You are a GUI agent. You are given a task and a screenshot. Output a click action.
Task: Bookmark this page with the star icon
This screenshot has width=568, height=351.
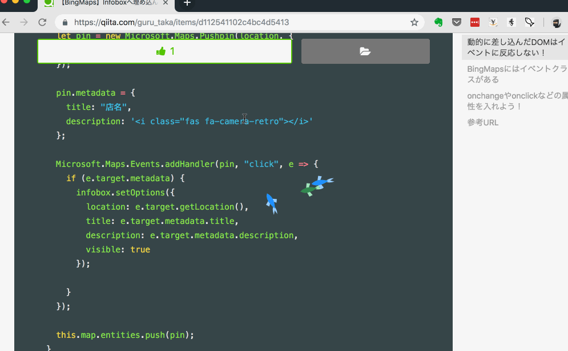point(414,23)
